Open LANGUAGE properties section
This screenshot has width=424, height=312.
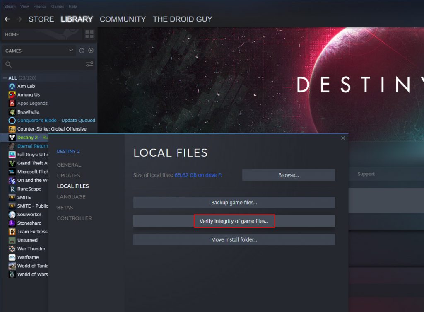(71, 197)
